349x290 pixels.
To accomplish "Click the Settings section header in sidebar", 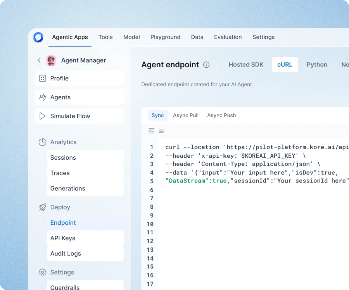I will coord(62,272).
